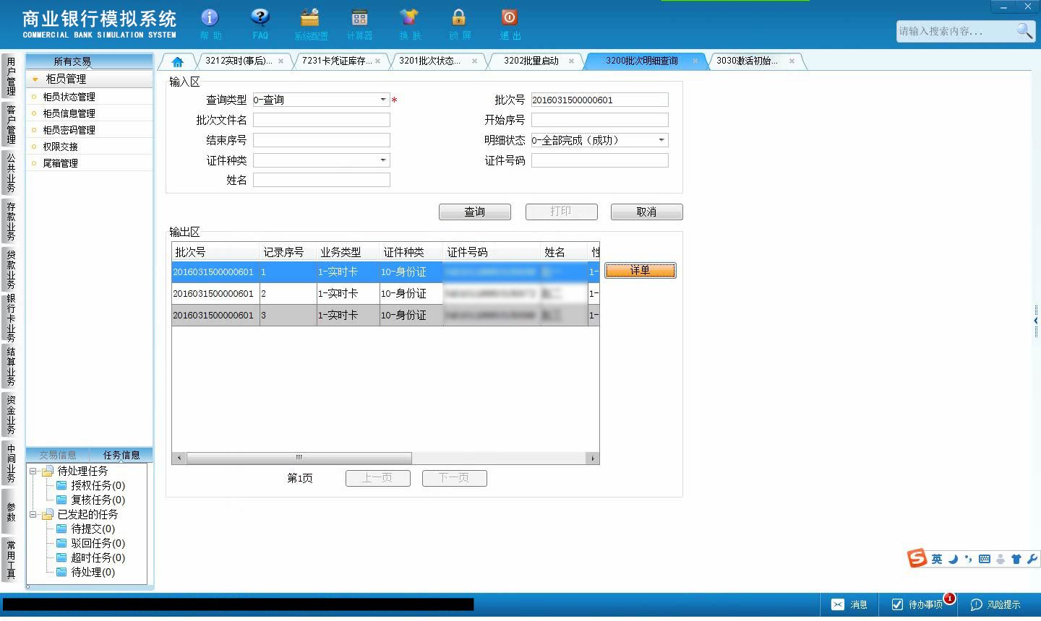Click the 详单 detail button
This screenshot has width=1041, height=621.
tap(640, 270)
